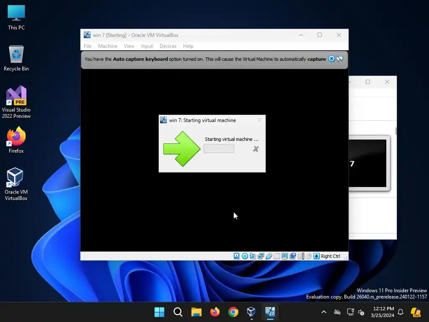Viewport: 429px width, 322px height.
Task: Select the This PC desktop icon
Action: pyautogui.click(x=16, y=18)
